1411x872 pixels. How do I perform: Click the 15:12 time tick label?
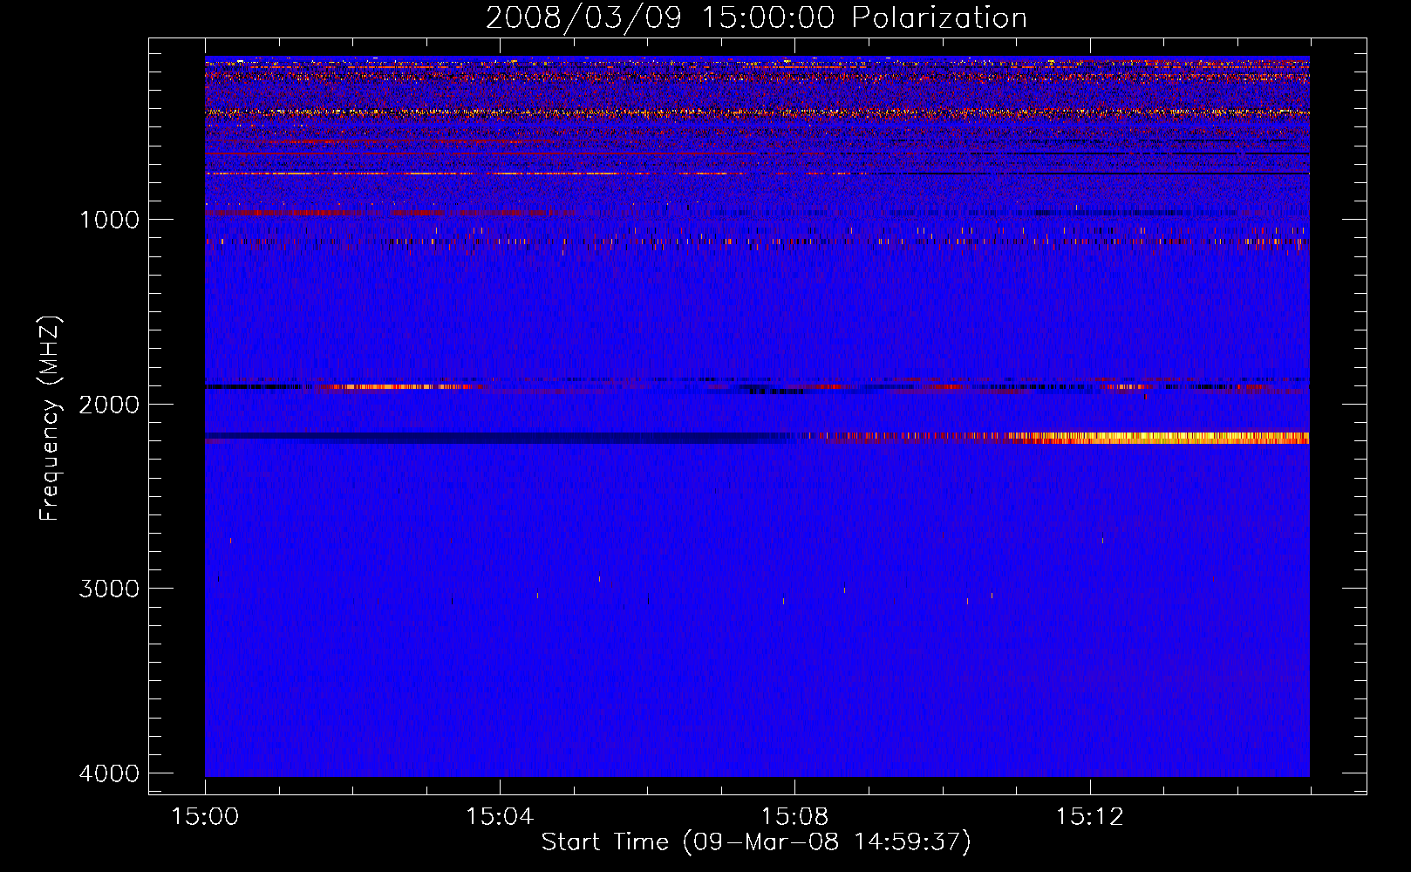coord(1089,817)
